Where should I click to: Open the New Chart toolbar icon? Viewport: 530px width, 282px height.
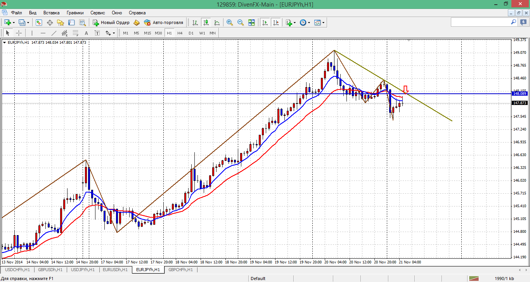[x=7, y=22]
